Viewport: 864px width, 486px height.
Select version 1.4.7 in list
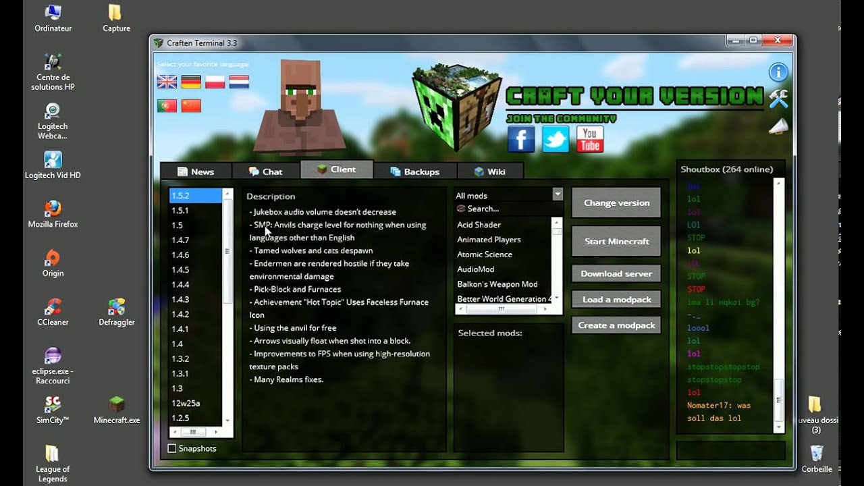pos(196,240)
